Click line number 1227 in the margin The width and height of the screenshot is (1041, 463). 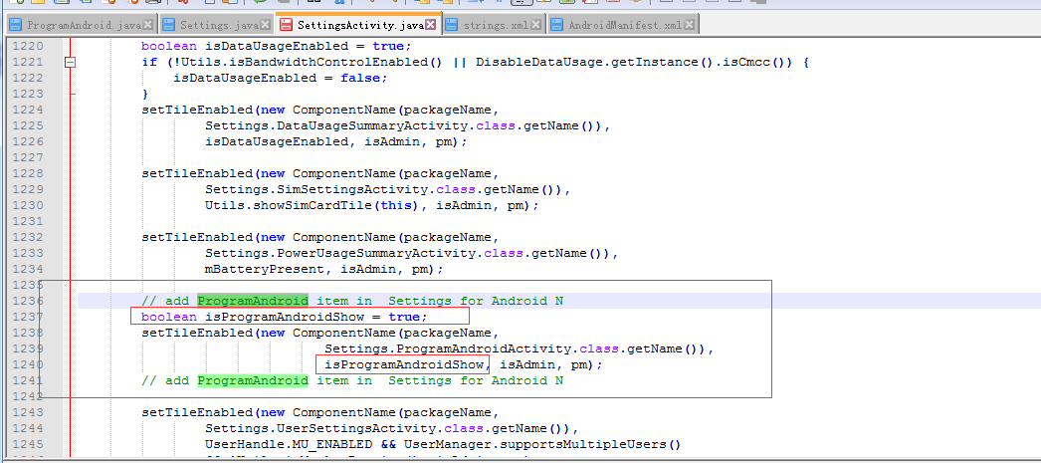(x=29, y=157)
